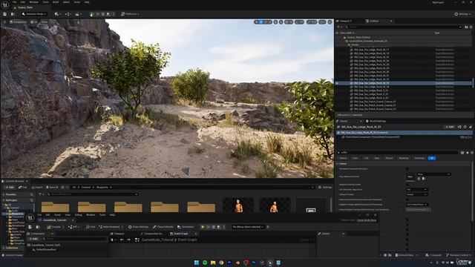Click the Play icon in Blueprint editor toolbar
Screen dimensions: 475x267
[203, 227]
